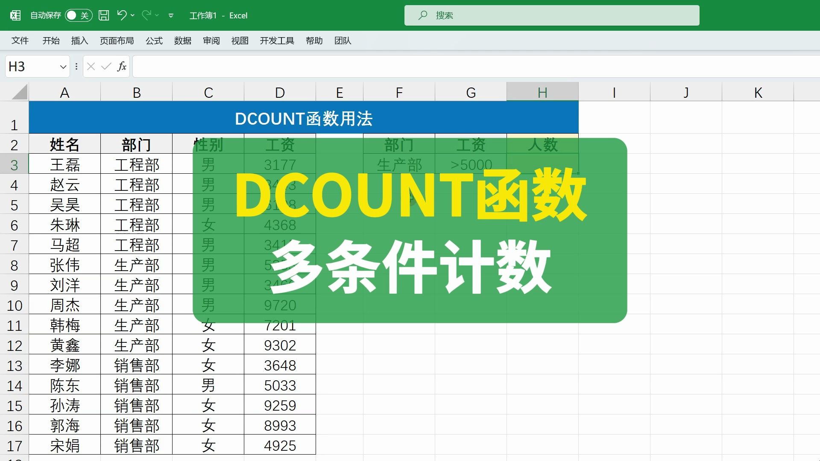Click cell containing 宋娟

click(64, 445)
